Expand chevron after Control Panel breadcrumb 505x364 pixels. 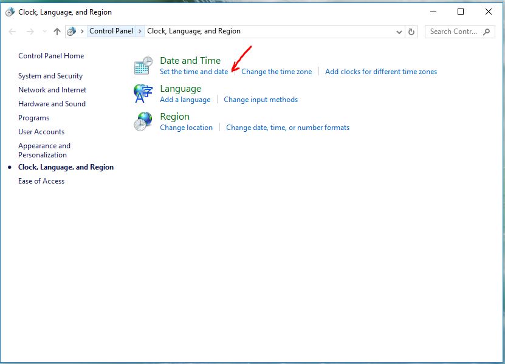tap(140, 32)
